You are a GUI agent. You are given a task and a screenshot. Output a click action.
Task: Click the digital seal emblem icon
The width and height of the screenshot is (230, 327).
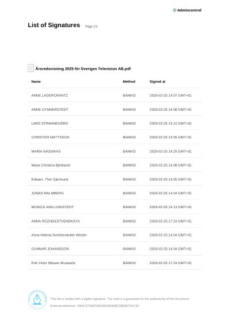click(37, 299)
